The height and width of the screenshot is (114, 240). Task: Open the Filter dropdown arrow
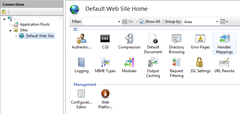tap(119, 22)
